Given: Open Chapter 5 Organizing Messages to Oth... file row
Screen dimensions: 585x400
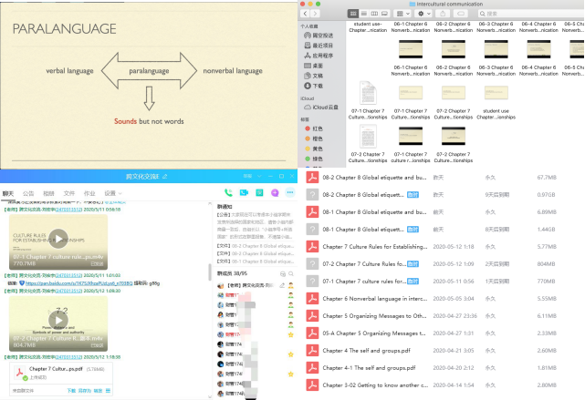Looking at the screenshot, I should tap(432, 315).
